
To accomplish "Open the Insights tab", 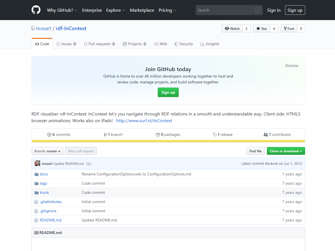I will coord(210,44).
